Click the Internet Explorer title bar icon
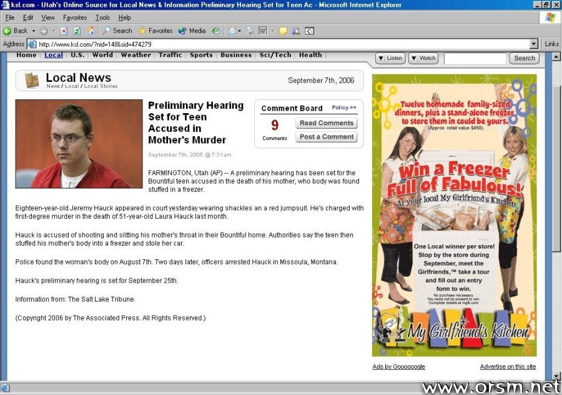 point(6,4)
